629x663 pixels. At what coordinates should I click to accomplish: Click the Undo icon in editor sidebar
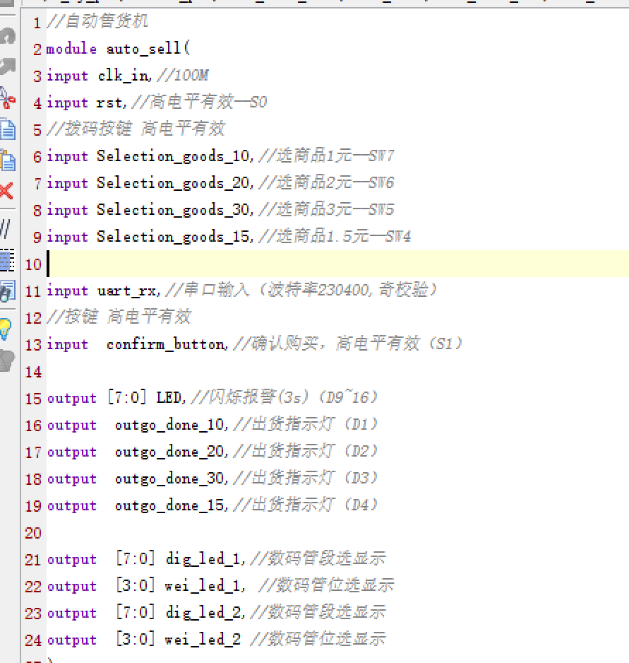7,35
